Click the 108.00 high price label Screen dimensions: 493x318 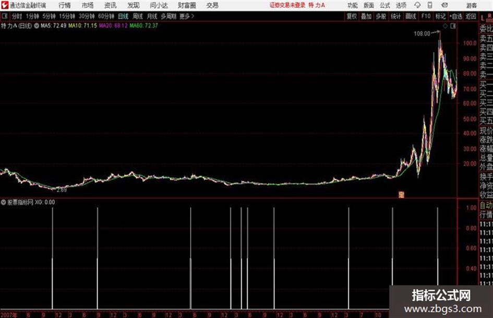coord(422,33)
